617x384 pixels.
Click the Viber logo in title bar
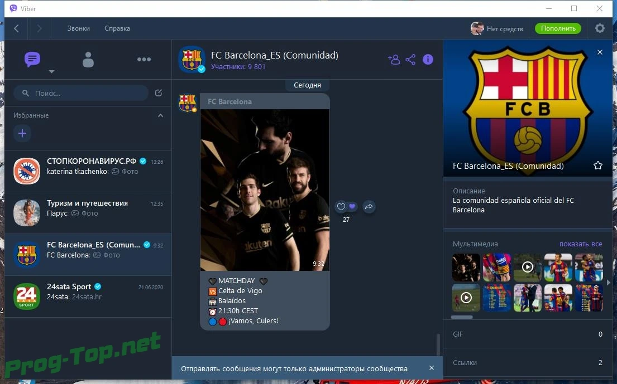click(x=13, y=8)
